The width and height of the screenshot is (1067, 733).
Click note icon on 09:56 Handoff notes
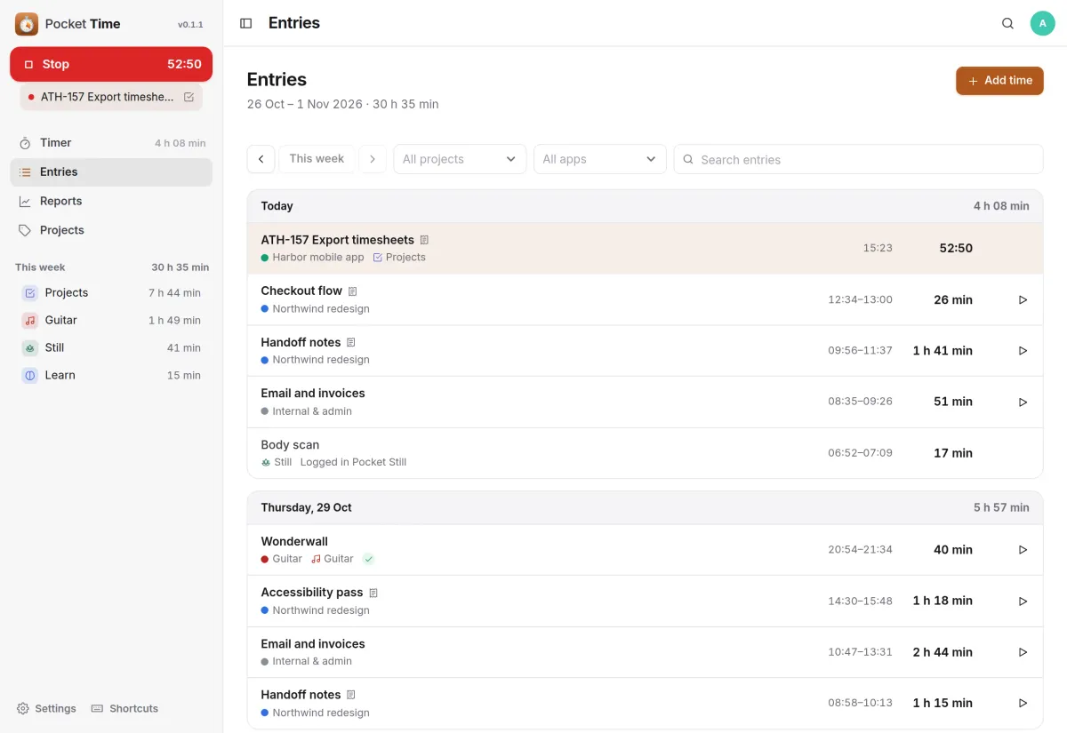click(x=350, y=342)
